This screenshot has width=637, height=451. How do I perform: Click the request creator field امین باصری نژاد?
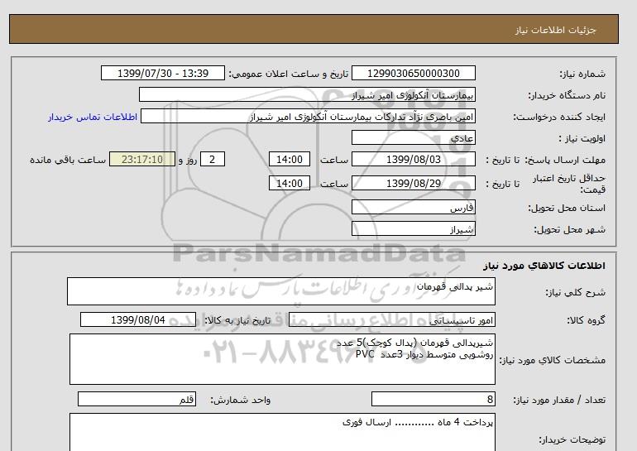[308, 117]
